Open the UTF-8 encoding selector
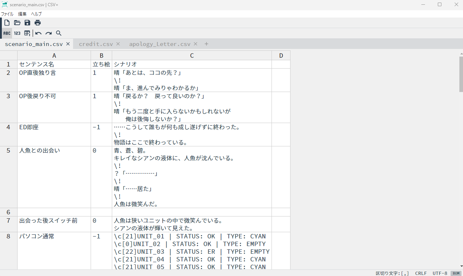 440,273
